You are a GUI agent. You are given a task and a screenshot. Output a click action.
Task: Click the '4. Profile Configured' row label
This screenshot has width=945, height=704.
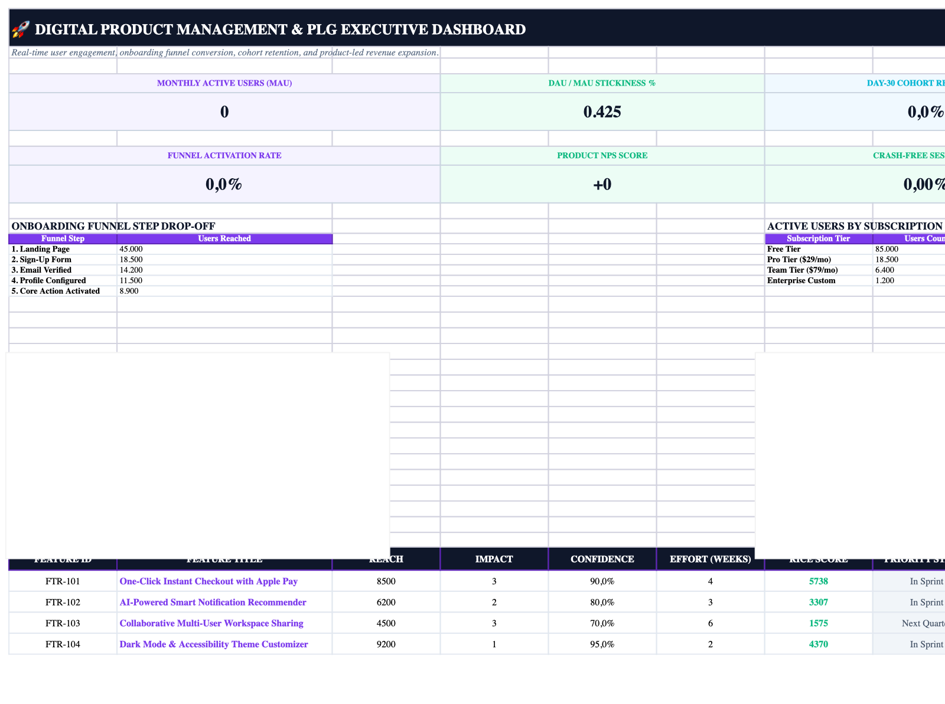coord(48,281)
